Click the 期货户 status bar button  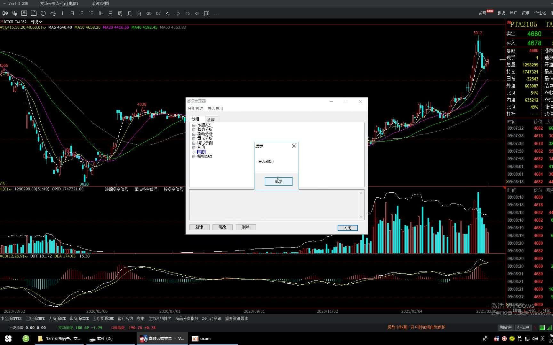tap(506, 327)
